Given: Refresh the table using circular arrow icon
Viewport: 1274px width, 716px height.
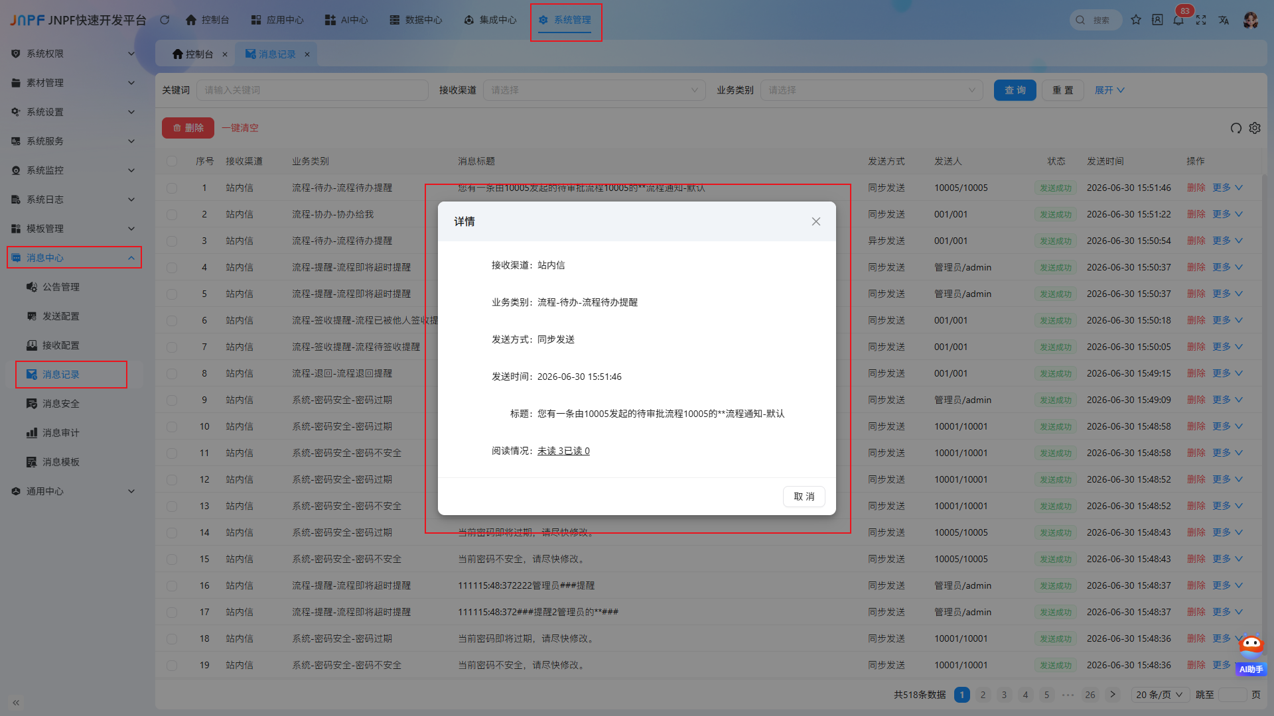Looking at the screenshot, I should [1236, 128].
